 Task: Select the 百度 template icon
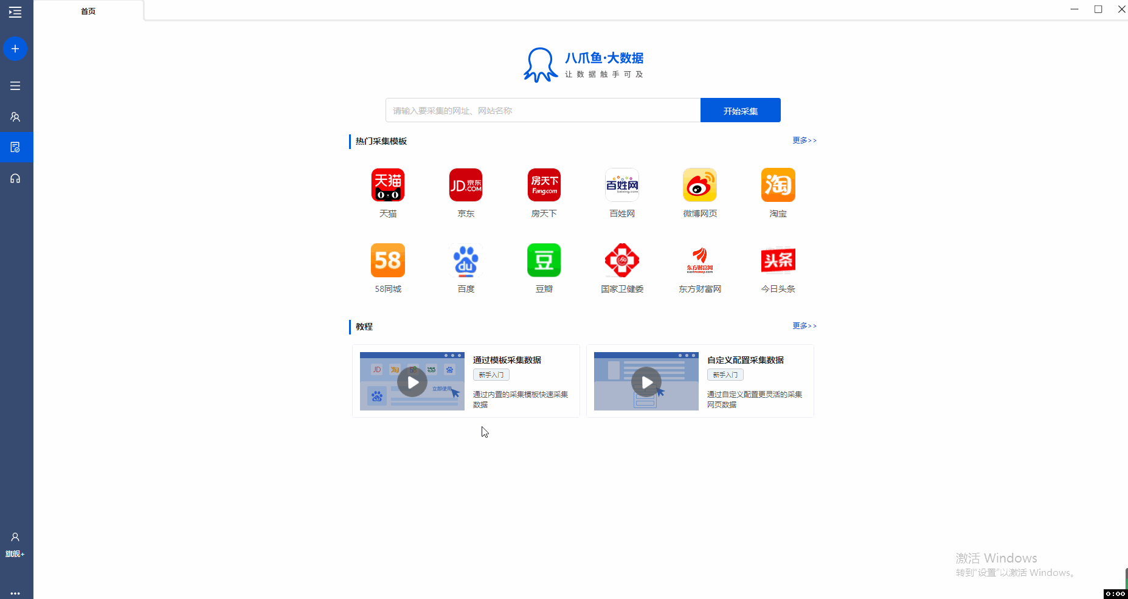click(x=466, y=260)
